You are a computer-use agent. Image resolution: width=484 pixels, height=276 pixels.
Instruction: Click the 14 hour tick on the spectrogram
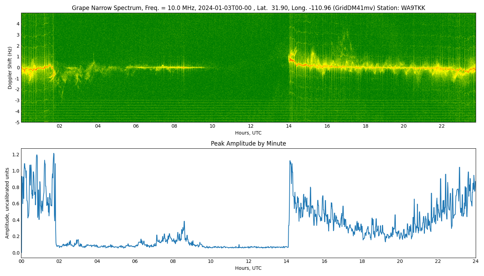pos(289,126)
